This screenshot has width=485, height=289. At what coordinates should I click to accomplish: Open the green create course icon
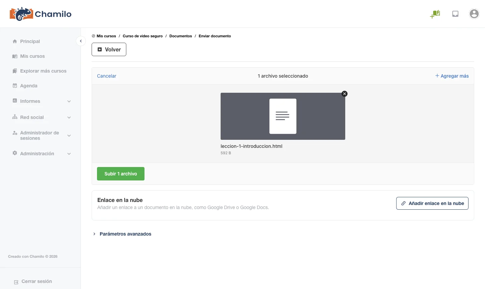pyautogui.click(x=435, y=14)
